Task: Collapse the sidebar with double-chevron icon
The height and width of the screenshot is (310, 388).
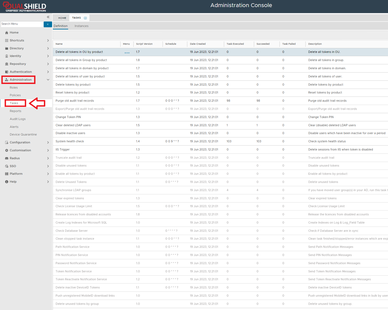Action: [x=48, y=17]
